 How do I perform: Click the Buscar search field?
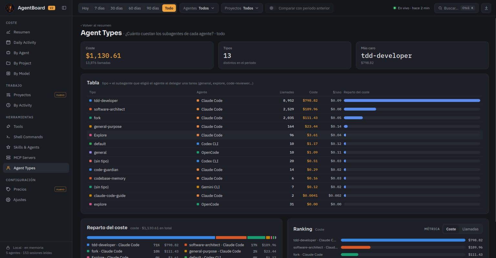pos(456,8)
